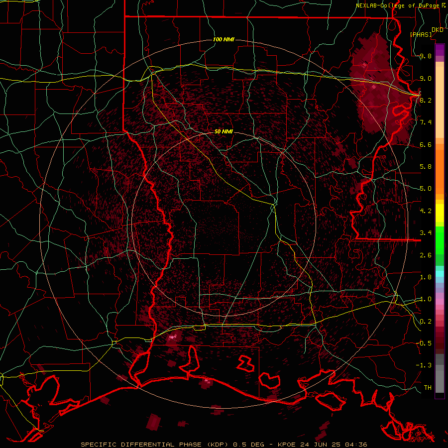Select the 3.4 legend value
This screenshot has width=448, height=448.
pos(426,233)
